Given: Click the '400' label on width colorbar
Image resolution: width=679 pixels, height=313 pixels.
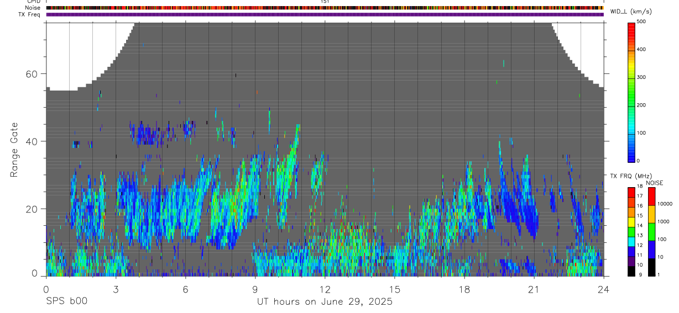Looking at the screenshot, I should point(642,49).
